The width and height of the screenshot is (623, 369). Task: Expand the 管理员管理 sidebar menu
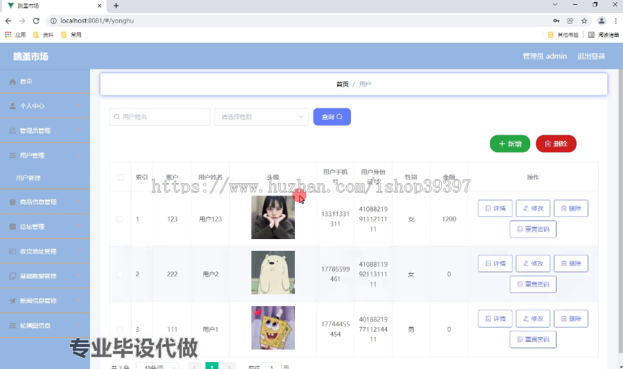click(x=45, y=131)
